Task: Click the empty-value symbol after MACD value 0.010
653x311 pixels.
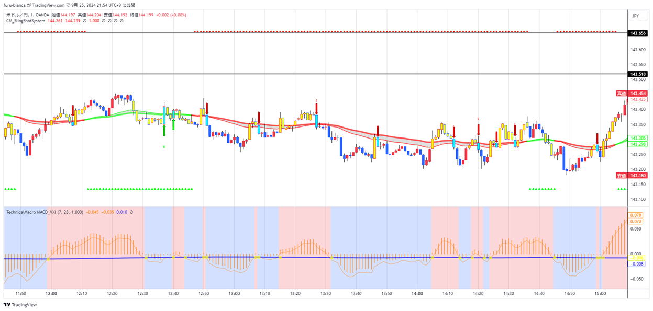Action: coord(131,212)
